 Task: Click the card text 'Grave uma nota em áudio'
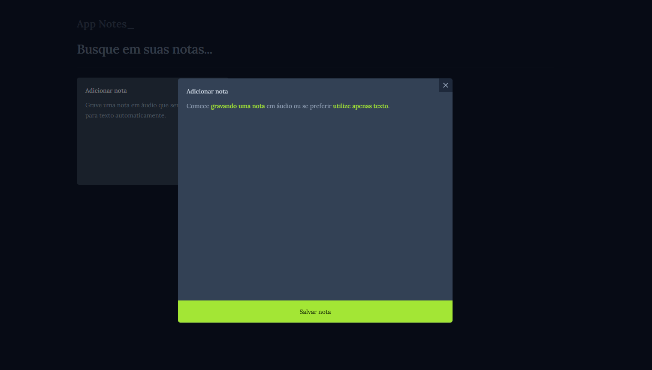[x=121, y=105]
